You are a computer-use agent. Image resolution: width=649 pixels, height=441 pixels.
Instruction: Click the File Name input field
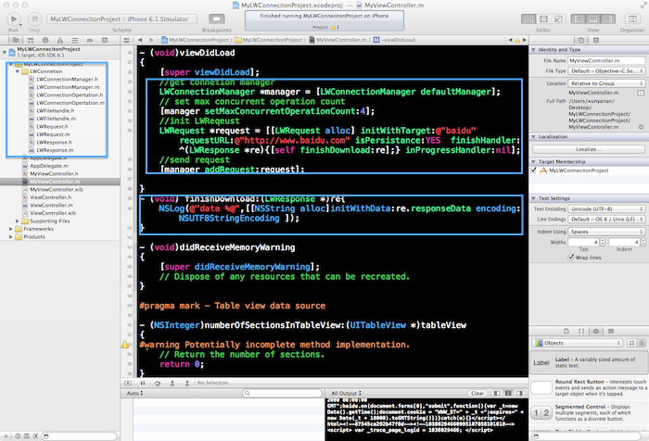pos(606,61)
